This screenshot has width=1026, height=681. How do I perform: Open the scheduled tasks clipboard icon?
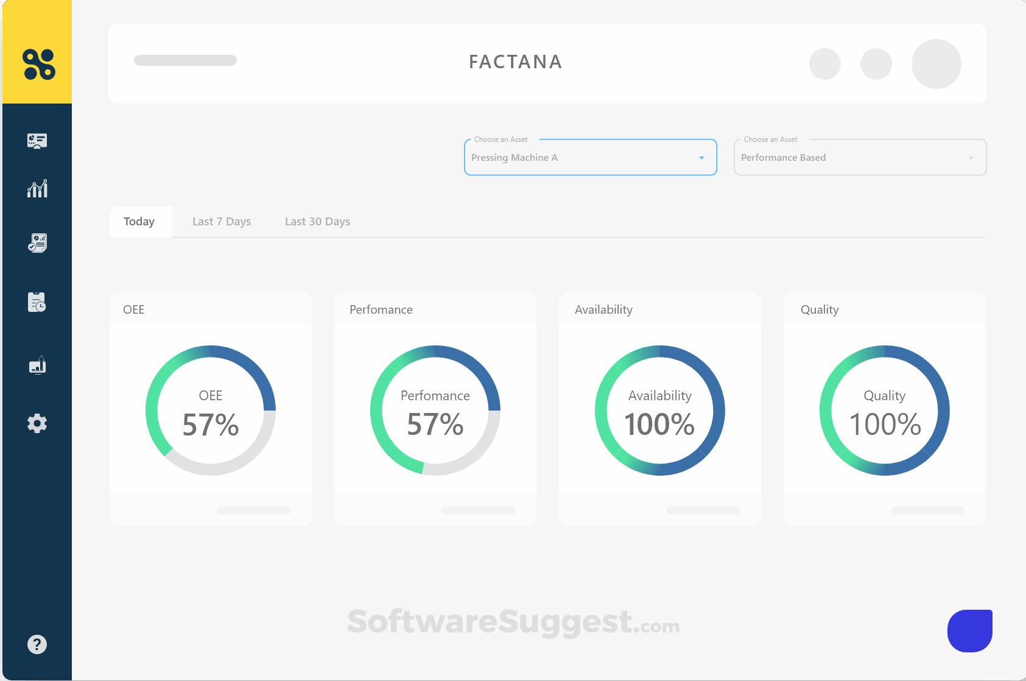[37, 302]
